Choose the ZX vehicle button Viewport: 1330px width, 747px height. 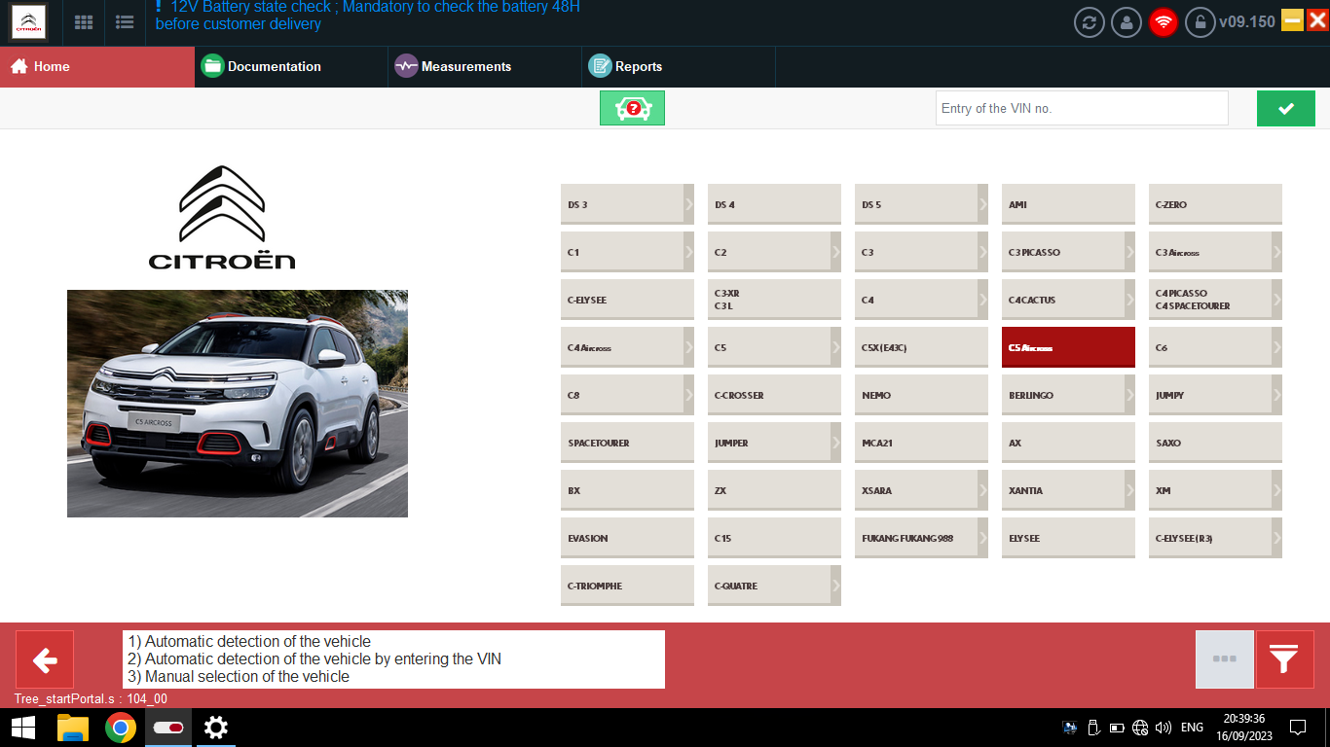pos(774,490)
